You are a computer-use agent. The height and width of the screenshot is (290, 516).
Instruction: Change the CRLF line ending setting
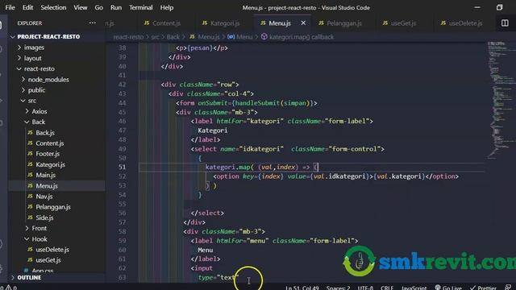click(387, 288)
